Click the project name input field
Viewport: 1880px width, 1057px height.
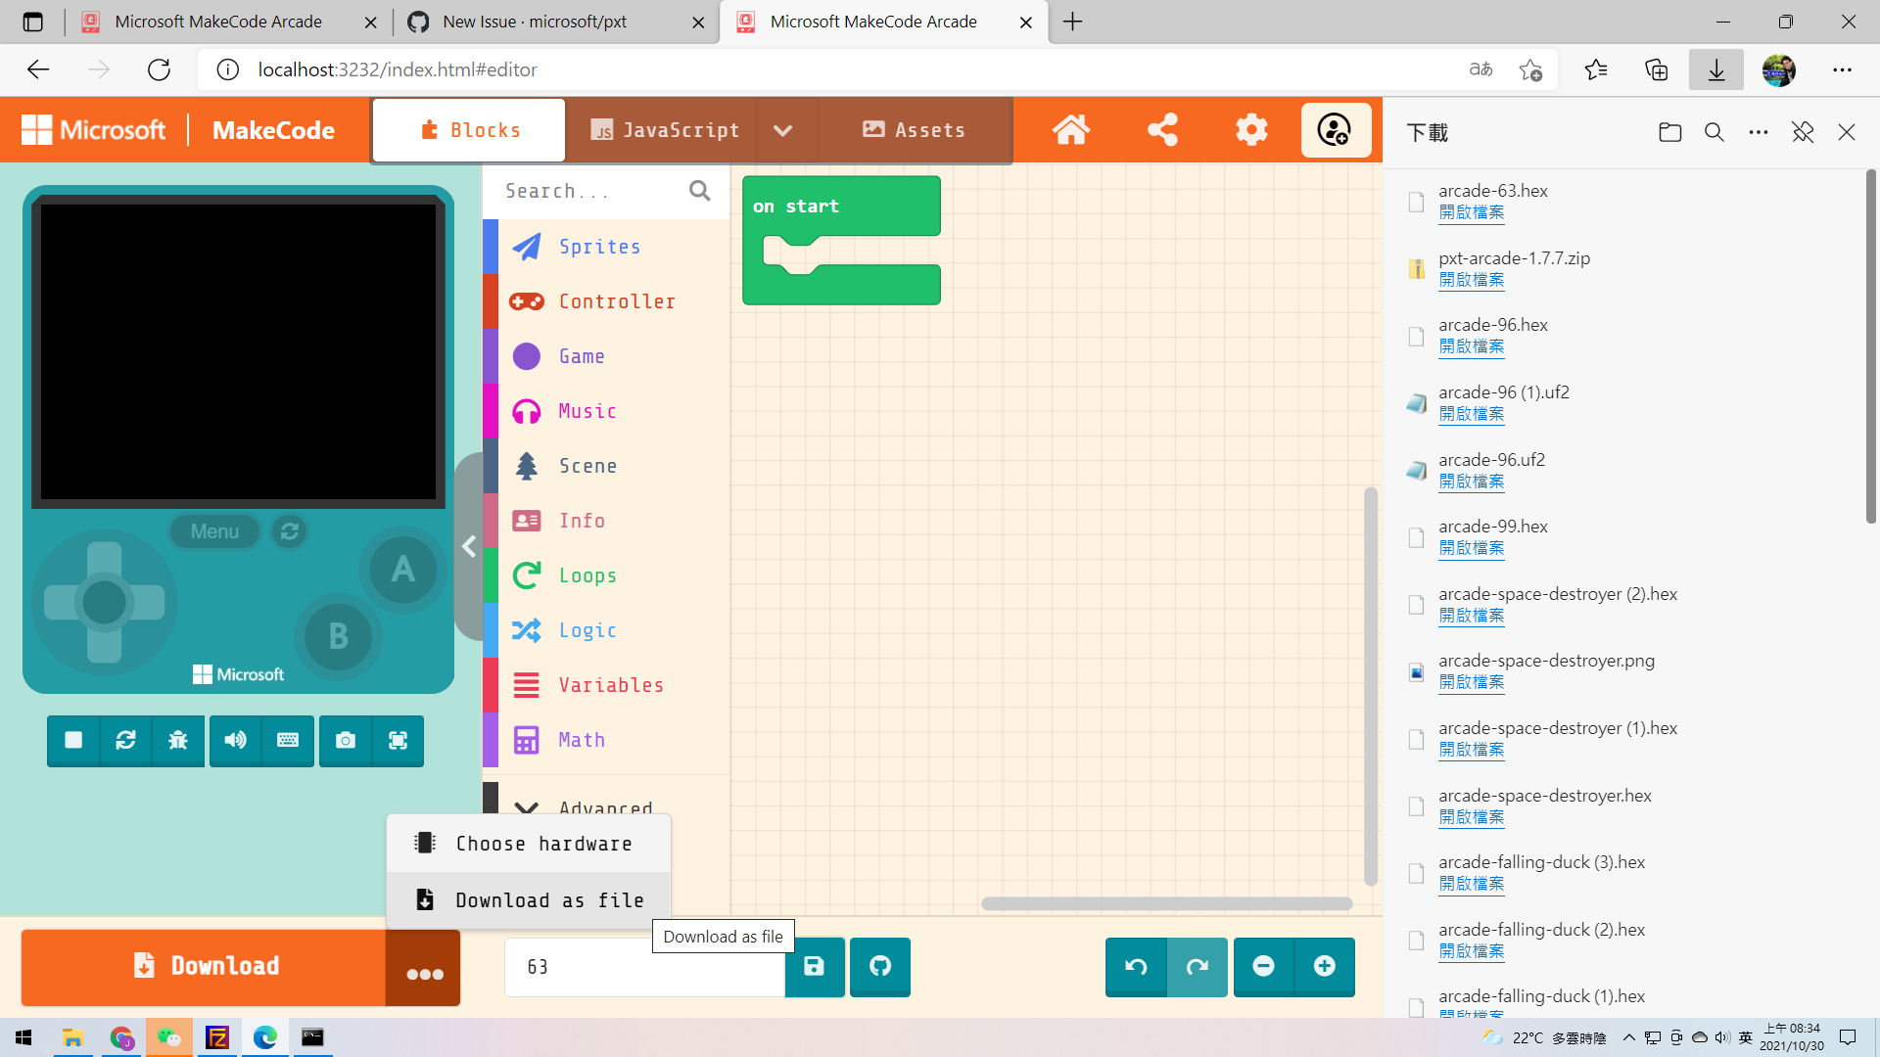point(645,967)
